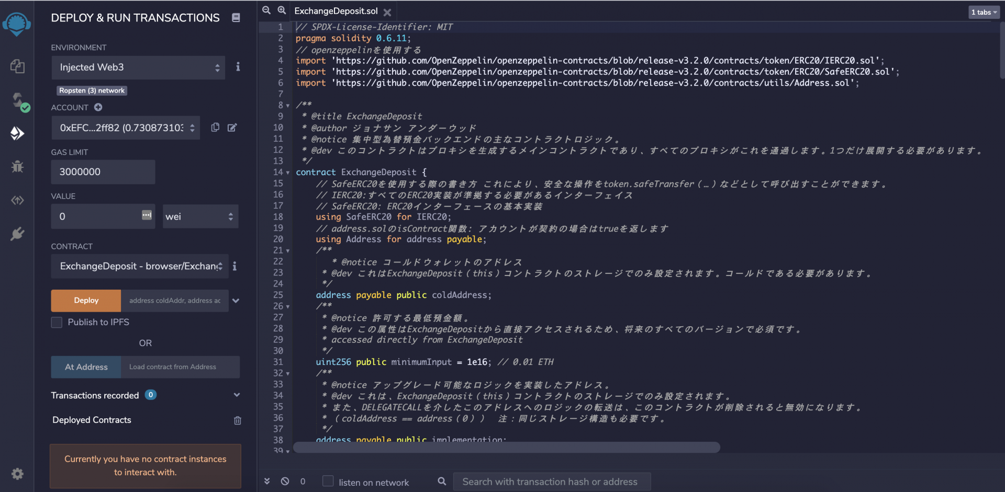Image resolution: width=1005 pixels, height=492 pixels.
Task: Click the pending transactions counter 0
Action: (303, 481)
